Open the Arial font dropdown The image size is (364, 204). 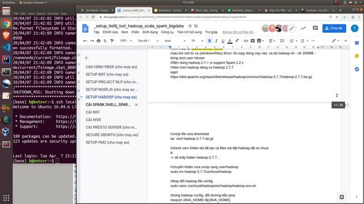[x=175, y=41]
